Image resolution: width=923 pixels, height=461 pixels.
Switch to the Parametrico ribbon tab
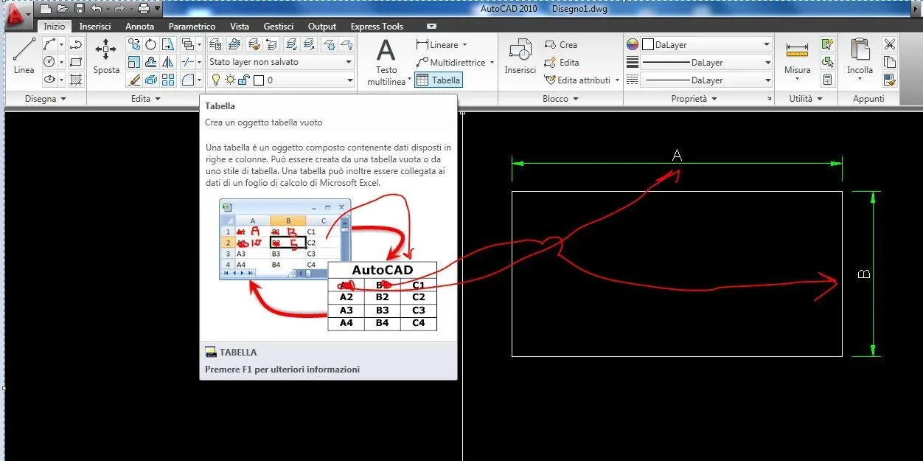pos(192,27)
